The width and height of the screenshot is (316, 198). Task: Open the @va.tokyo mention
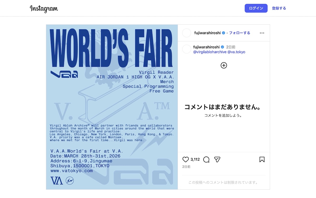point(236,52)
